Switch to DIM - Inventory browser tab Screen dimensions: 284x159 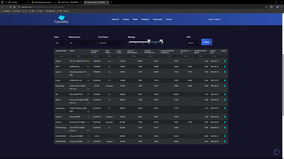click(x=17, y=2)
